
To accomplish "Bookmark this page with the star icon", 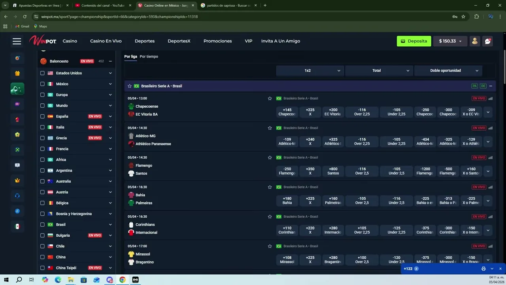I will 463,17.
